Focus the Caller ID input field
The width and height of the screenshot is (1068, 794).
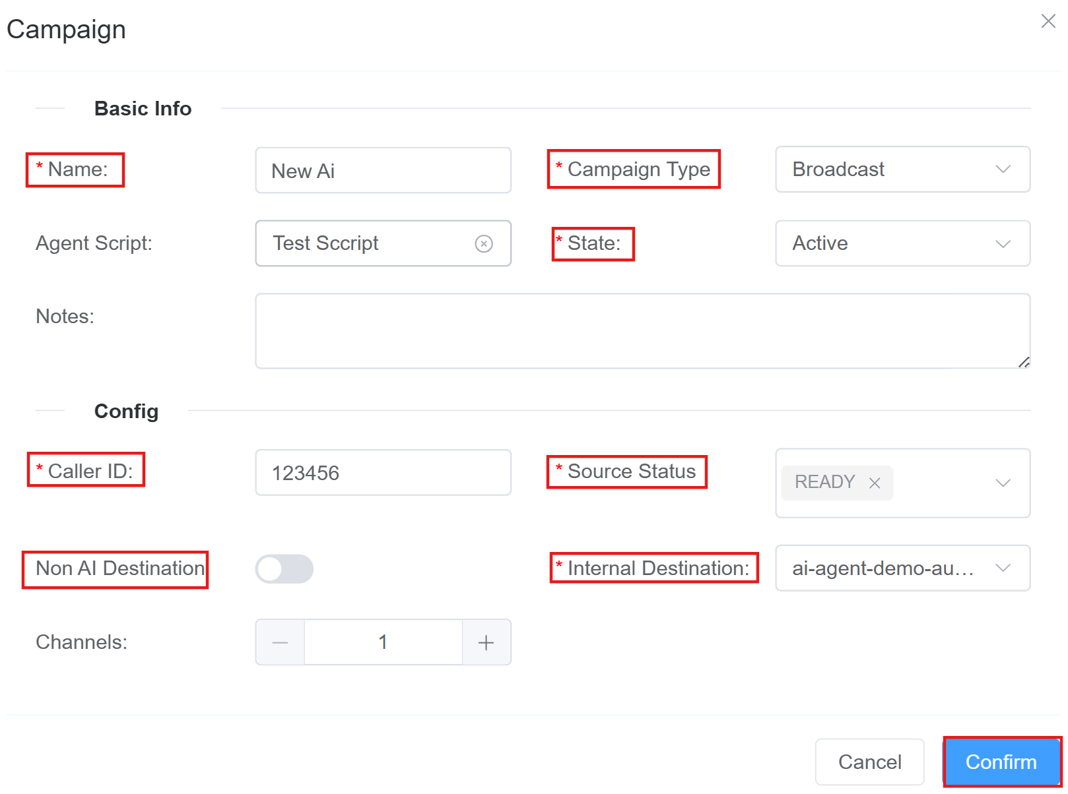[383, 472]
